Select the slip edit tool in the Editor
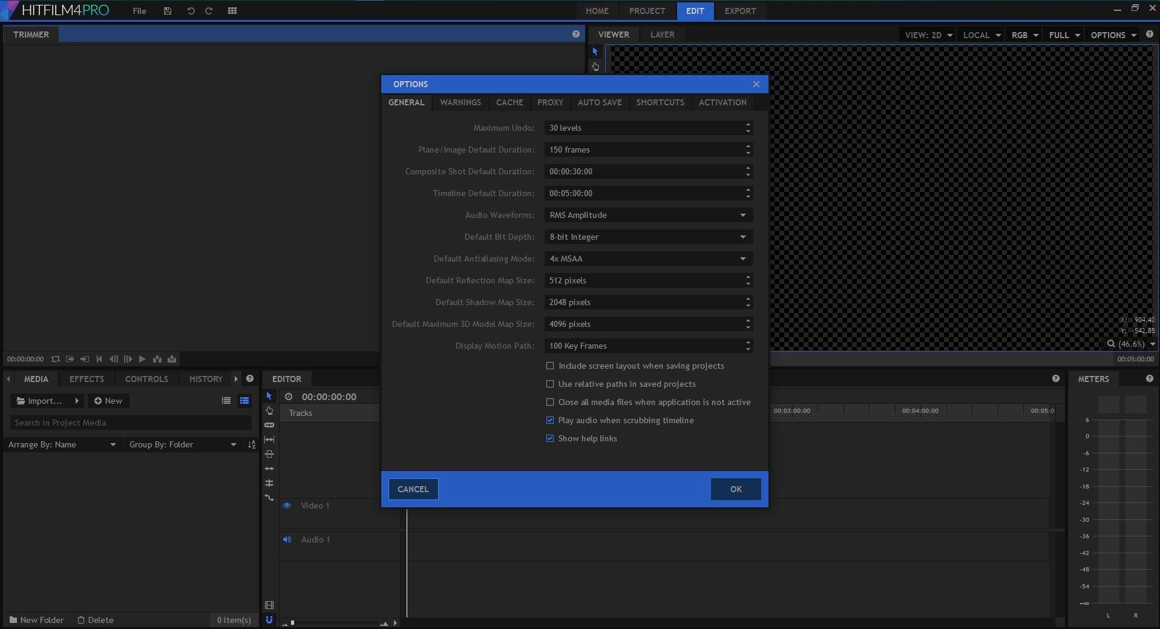Screen dimensions: 1160x629 [x=269, y=440]
